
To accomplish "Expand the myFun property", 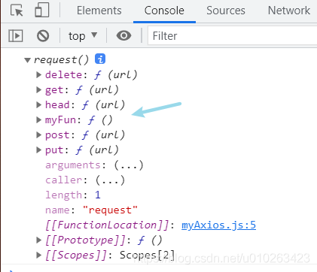I will [38, 119].
